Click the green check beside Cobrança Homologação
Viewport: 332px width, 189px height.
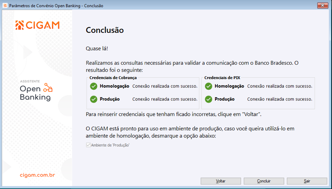(x=94, y=86)
